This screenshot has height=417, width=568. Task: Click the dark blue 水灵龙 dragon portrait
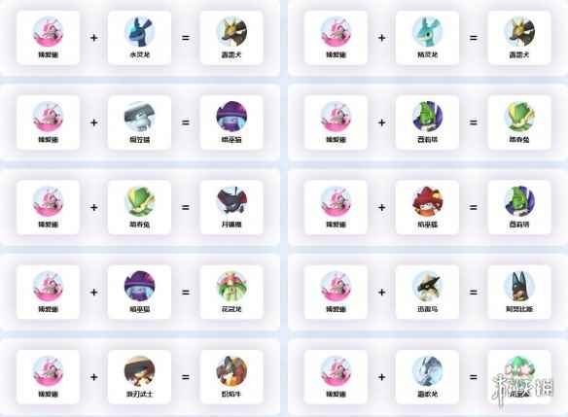click(x=139, y=31)
